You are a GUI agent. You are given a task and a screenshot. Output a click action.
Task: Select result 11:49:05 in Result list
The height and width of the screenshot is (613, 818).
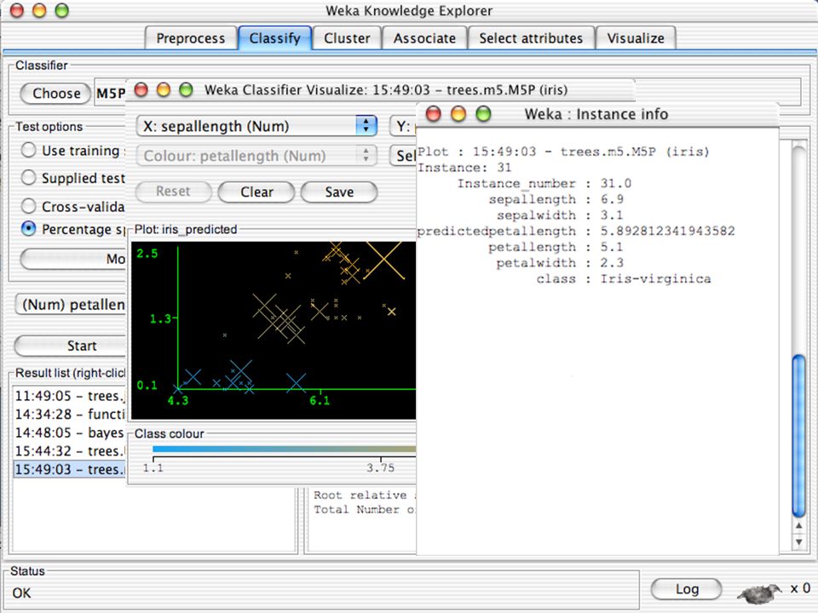pyautogui.click(x=69, y=396)
